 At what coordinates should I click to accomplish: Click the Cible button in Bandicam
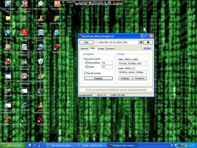[86, 42]
